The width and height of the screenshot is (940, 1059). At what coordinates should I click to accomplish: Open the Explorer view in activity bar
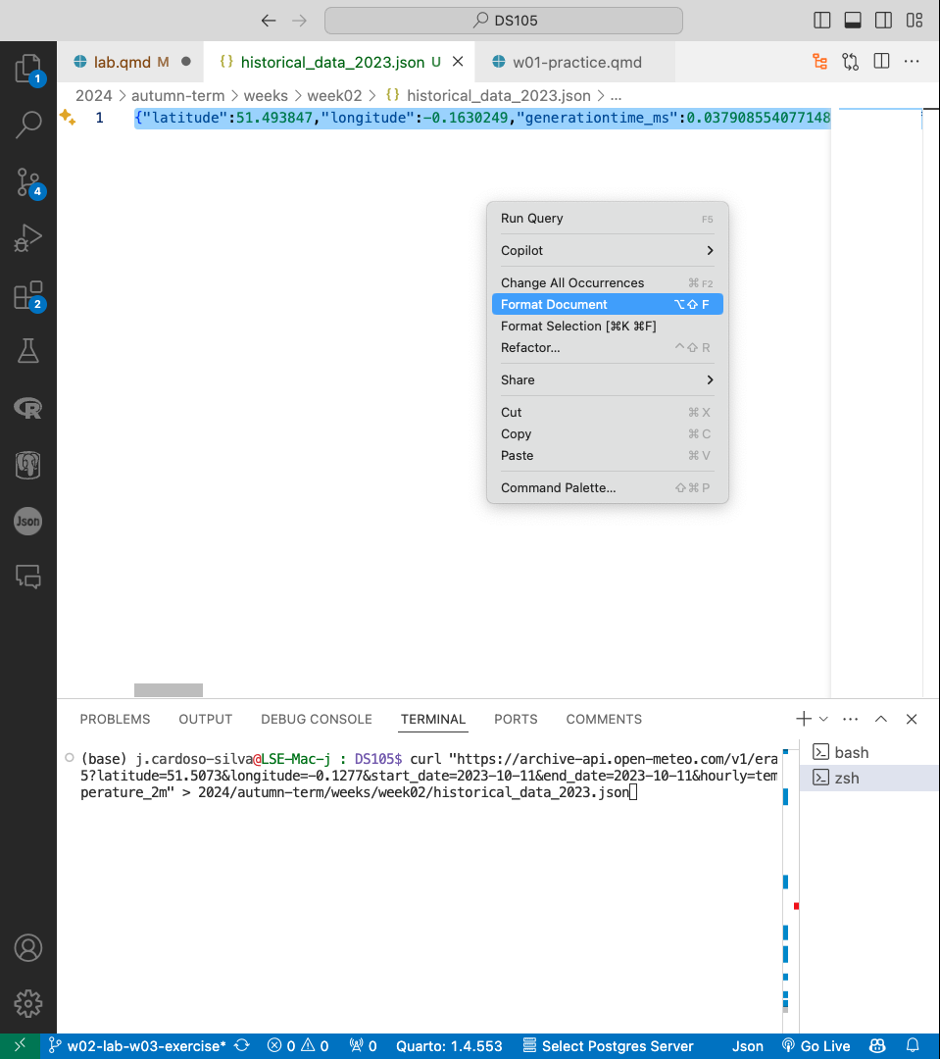coord(28,69)
